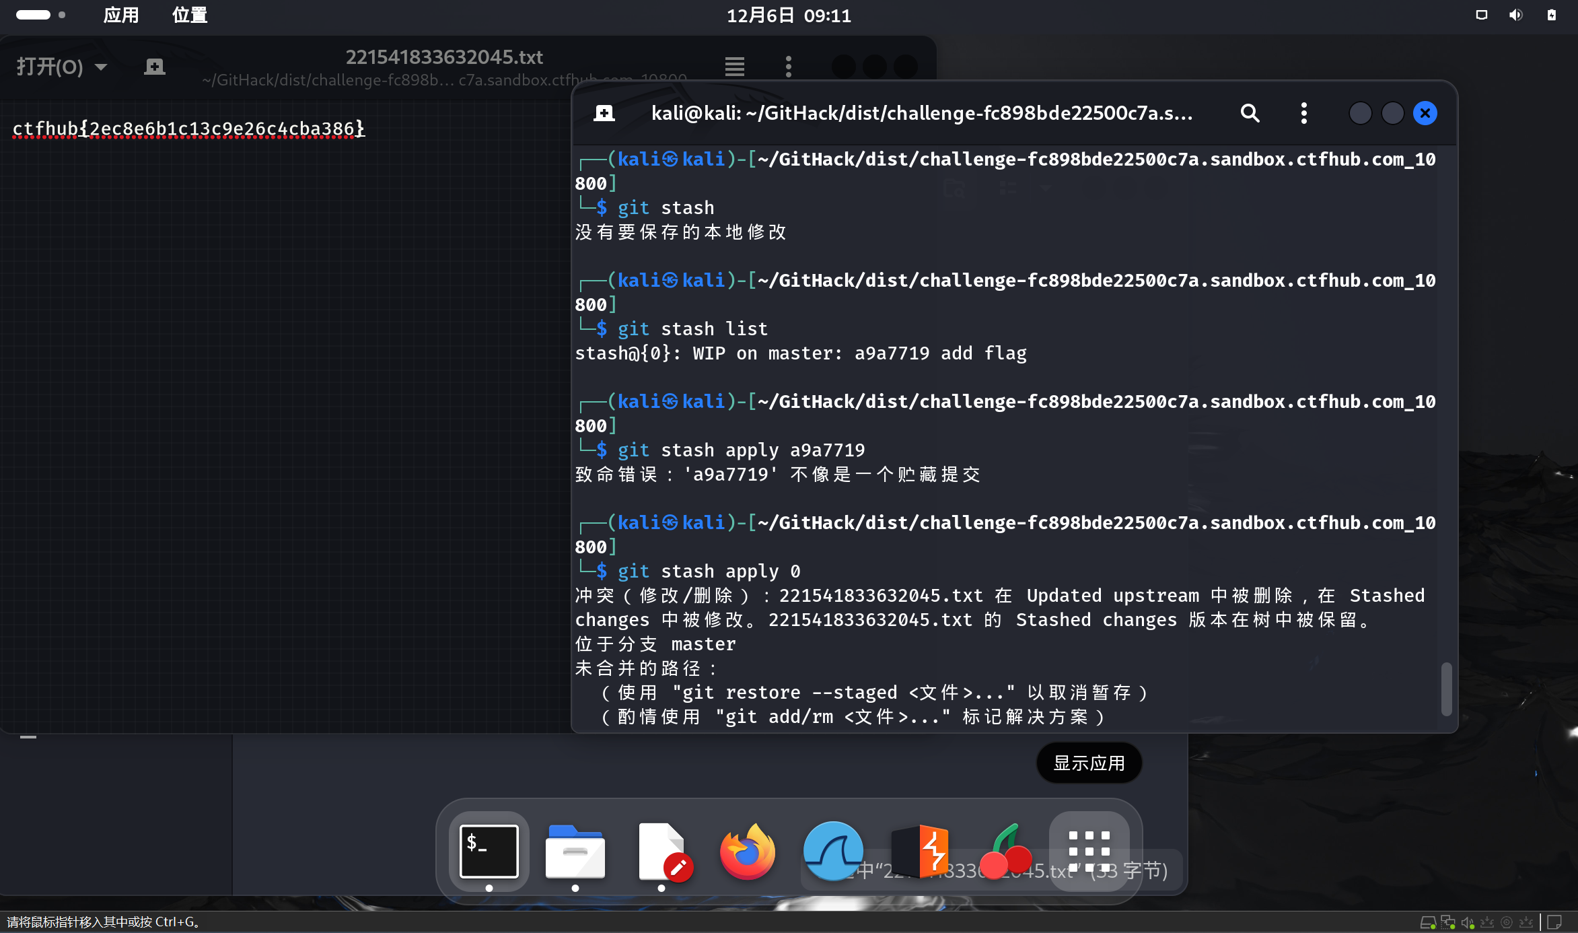The width and height of the screenshot is (1578, 933).
Task: Open a new terminal tab
Action: (604, 113)
